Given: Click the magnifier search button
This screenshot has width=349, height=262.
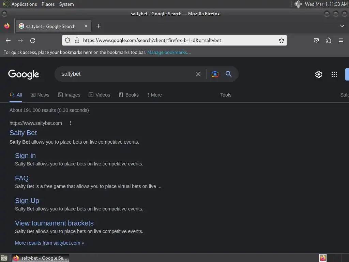Looking at the screenshot, I should pos(228,74).
